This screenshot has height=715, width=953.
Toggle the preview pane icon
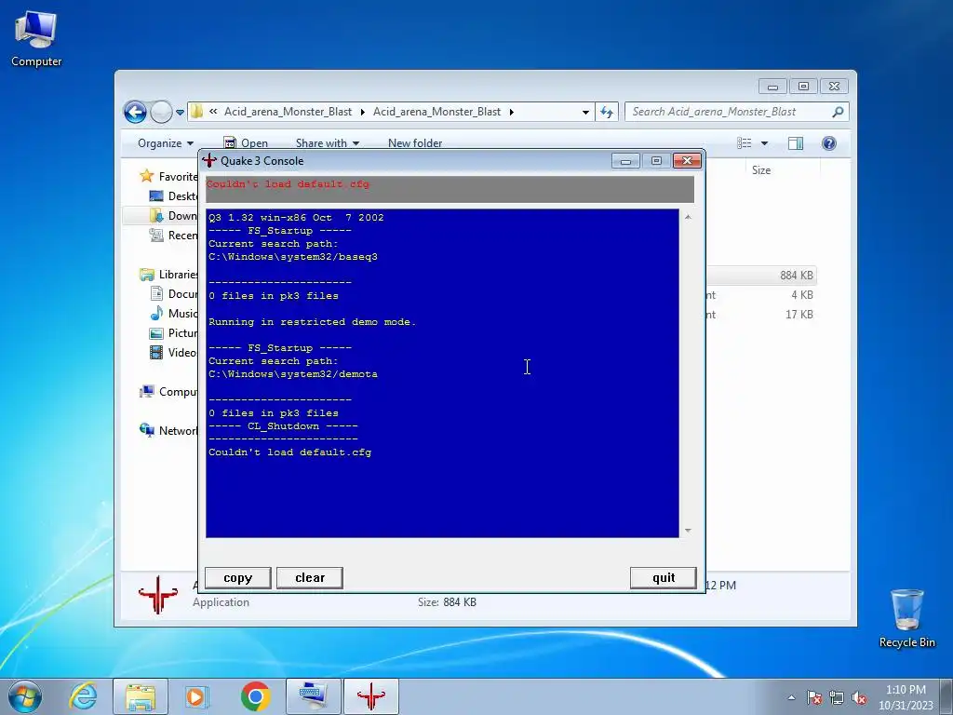(795, 143)
